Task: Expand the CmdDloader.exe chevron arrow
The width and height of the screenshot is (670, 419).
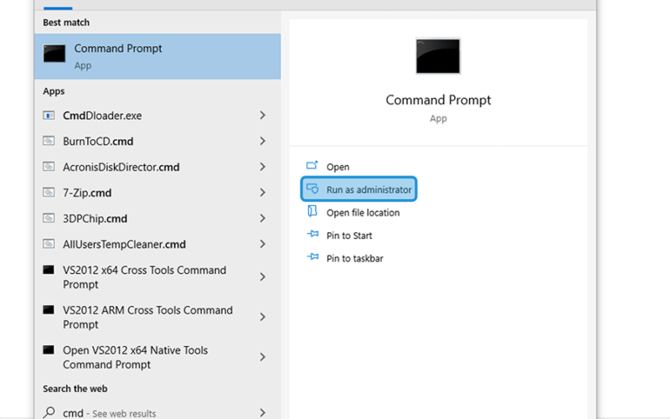Action: tap(262, 116)
